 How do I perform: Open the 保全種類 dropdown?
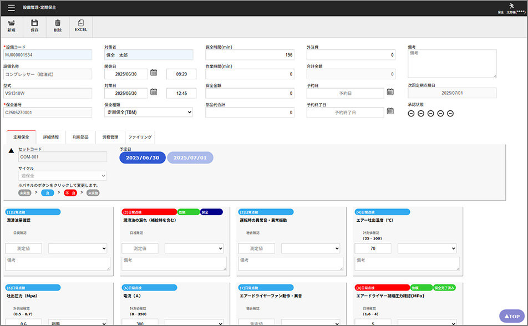[x=149, y=113]
